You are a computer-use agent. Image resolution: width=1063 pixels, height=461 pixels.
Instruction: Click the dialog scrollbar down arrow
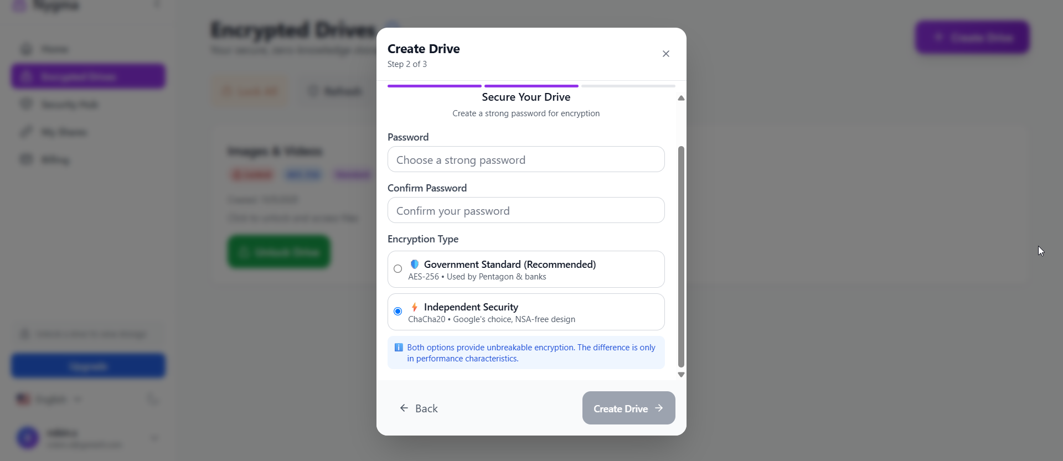(681, 375)
